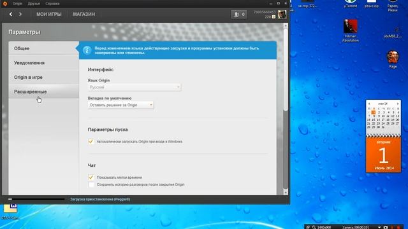Go to previous month in calendar gadget
The image size is (408, 229).
coord(369,104)
